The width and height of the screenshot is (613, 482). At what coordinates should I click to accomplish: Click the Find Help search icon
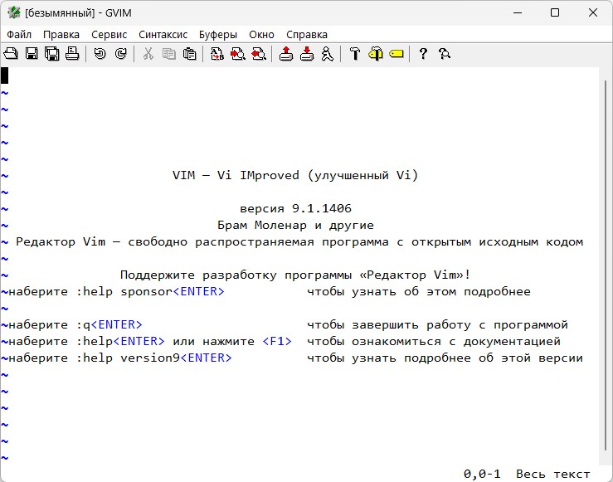[445, 54]
